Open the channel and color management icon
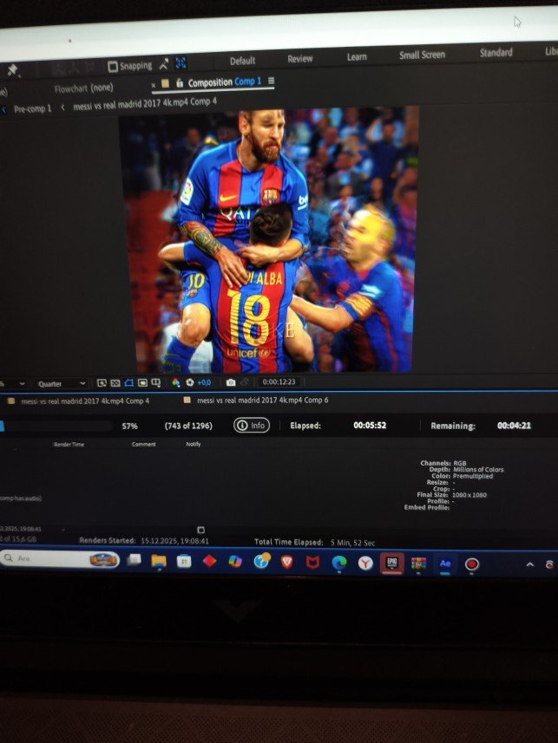This screenshot has height=743, width=558. coord(176,382)
